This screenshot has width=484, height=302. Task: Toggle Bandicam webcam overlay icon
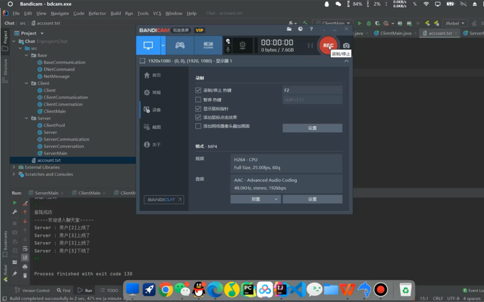click(x=242, y=45)
